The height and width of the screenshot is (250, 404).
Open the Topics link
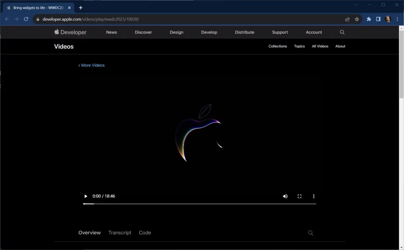pos(299,46)
